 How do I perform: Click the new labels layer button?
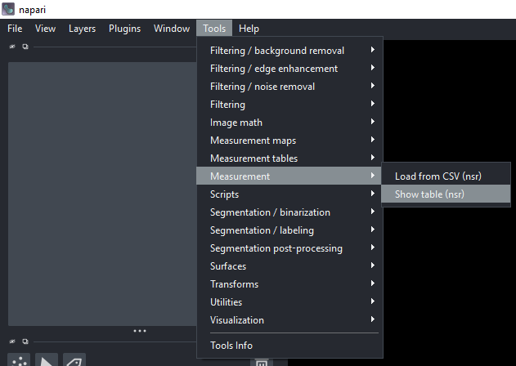tap(74, 360)
